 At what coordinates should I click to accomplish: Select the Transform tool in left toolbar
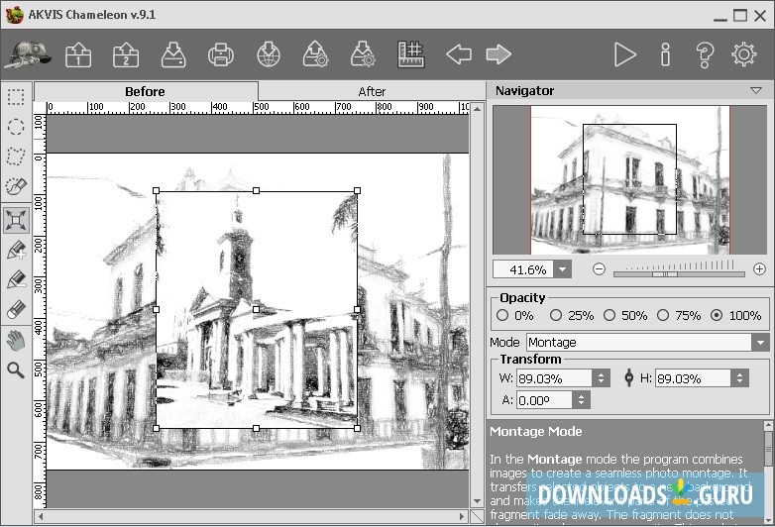pos(16,220)
